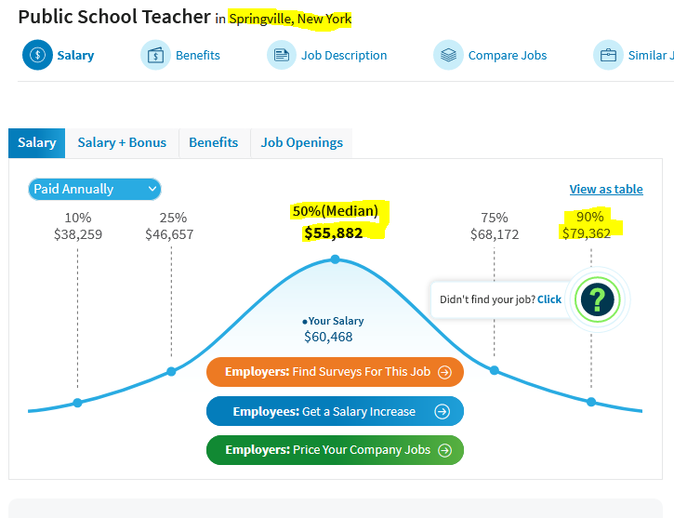The height and width of the screenshot is (518, 674).
Task: Click arrow icon on Price Your Company Jobs
Action: tap(444, 450)
